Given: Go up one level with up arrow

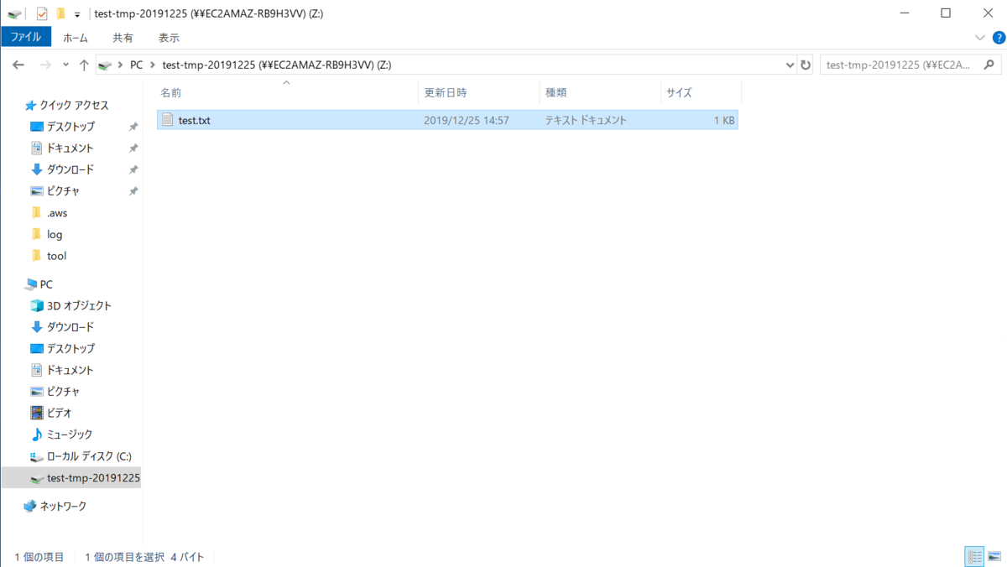Looking at the screenshot, I should pos(84,65).
